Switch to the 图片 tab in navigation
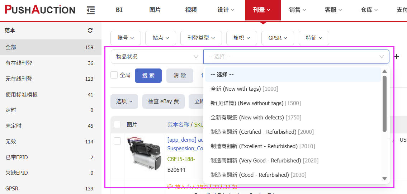 click(x=155, y=10)
